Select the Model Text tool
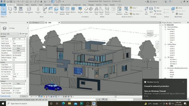The height and width of the screenshot is (106, 189). pyautogui.click(x=96, y=11)
